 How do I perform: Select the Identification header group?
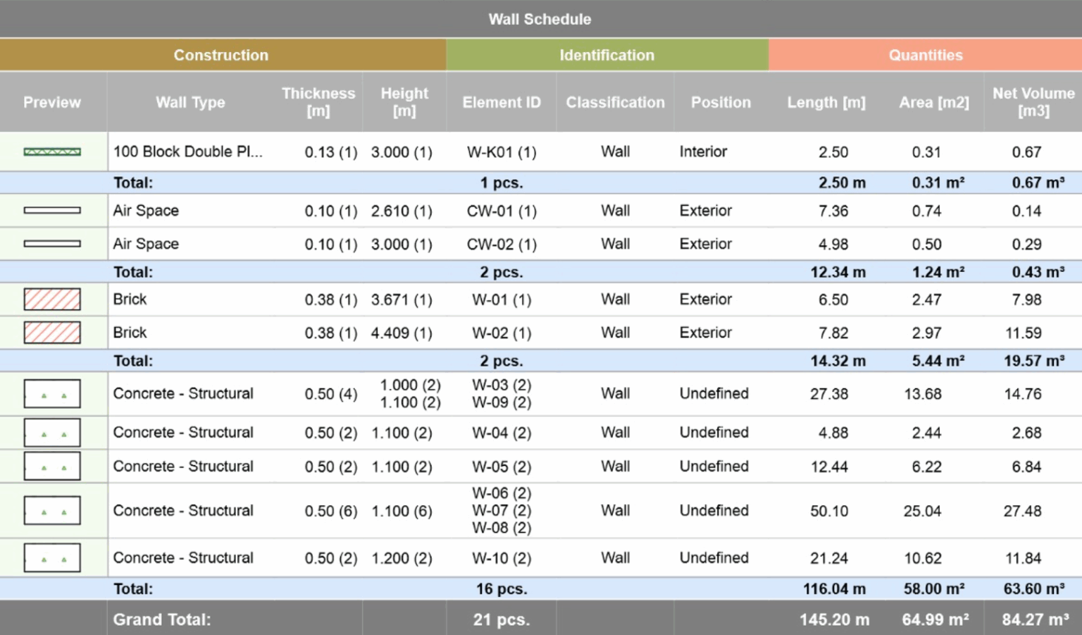point(607,55)
